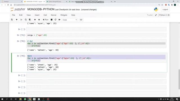Close the MONGODB- PYTHON browser tab
The image size is (180, 101).
coord(44,2)
